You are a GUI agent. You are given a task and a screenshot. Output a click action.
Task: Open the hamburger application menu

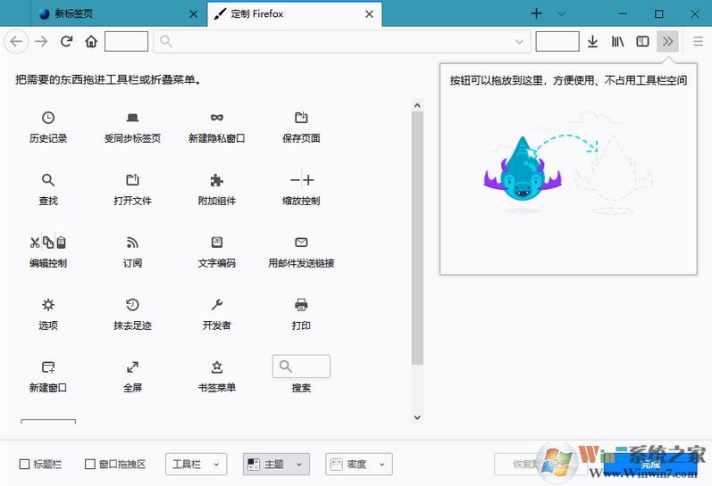(x=699, y=42)
